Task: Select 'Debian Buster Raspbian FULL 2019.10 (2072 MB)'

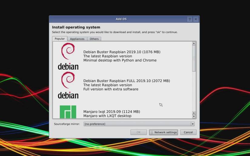Action: click(x=127, y=81)
